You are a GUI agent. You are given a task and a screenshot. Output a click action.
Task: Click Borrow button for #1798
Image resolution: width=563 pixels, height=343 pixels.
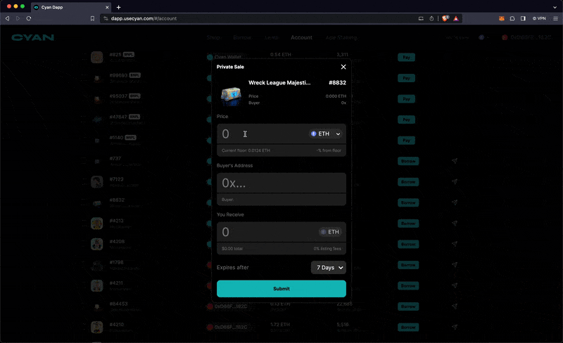click(408, 265)
